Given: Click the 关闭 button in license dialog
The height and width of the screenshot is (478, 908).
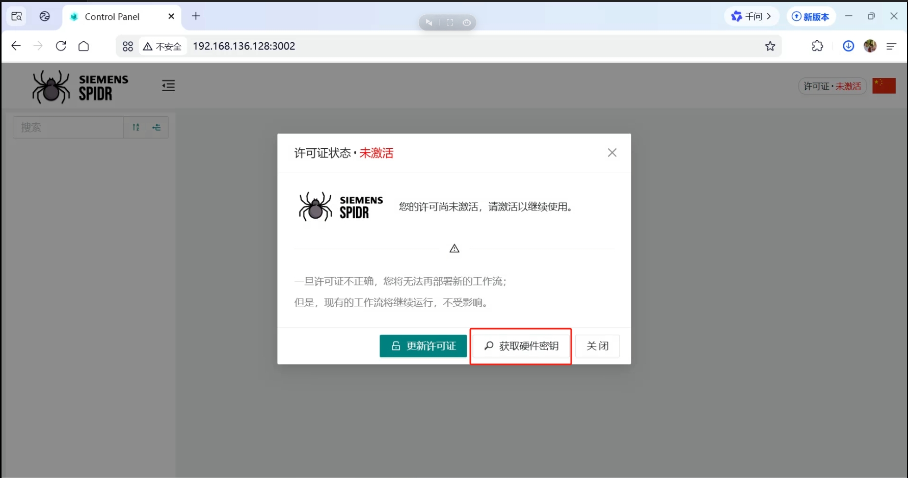Looking at the screenshot, I should (597, 346).
